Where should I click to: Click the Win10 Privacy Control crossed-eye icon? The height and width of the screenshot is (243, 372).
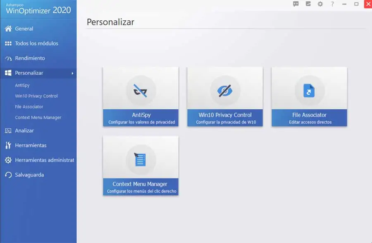[225, 91]
